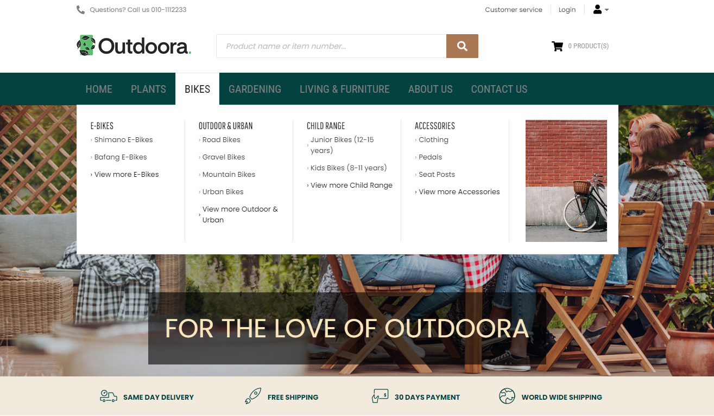Focus the product search field
The image size is (714, 416).
(x=331, y=46)
